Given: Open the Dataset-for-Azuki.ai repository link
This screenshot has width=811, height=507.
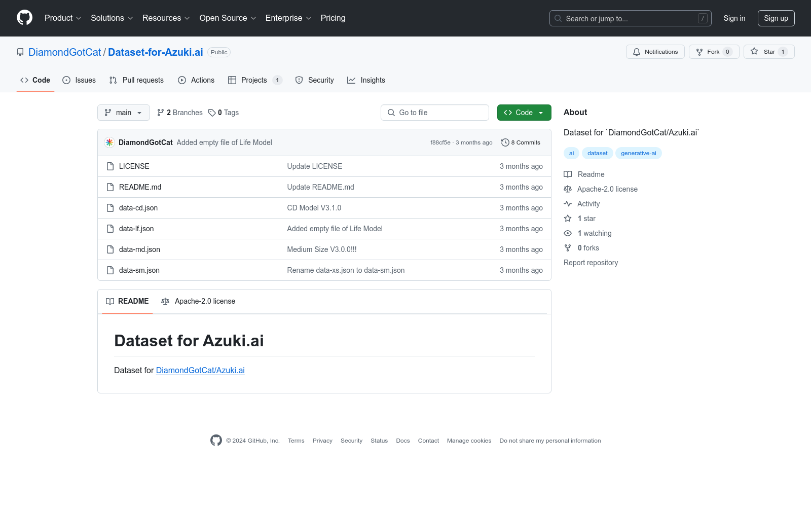Looking at the screenshot, I should pyautogui.click(x=156, y=52).
